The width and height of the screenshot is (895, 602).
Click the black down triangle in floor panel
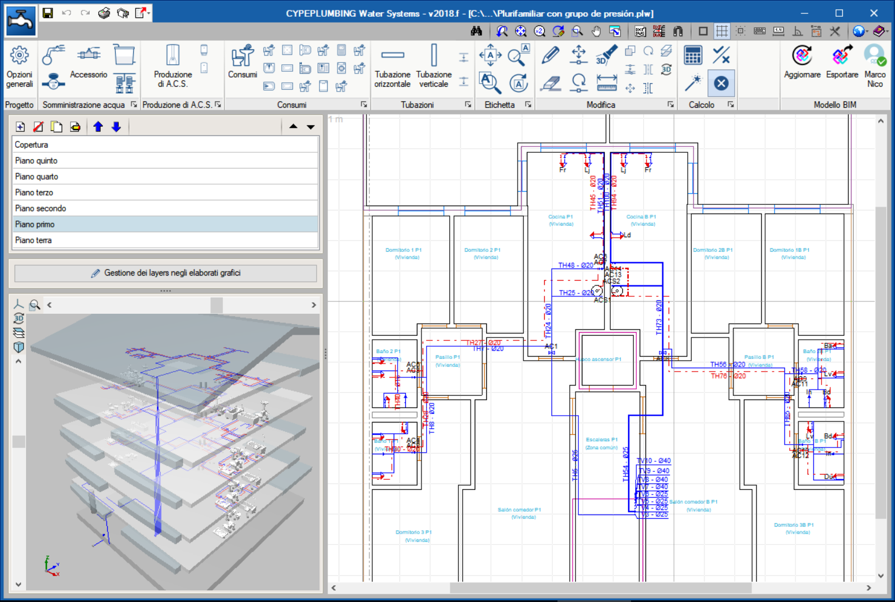click(x=311, y=127)
